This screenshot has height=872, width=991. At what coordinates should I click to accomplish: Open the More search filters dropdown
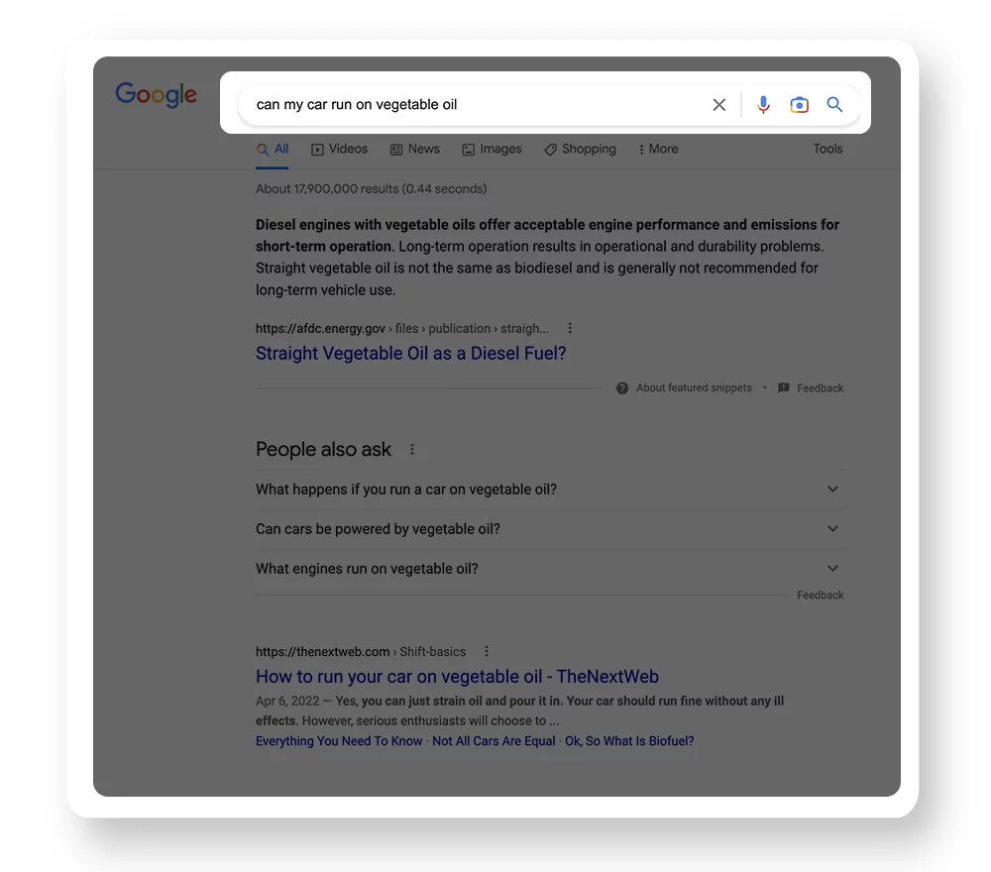tap(659, 150)
